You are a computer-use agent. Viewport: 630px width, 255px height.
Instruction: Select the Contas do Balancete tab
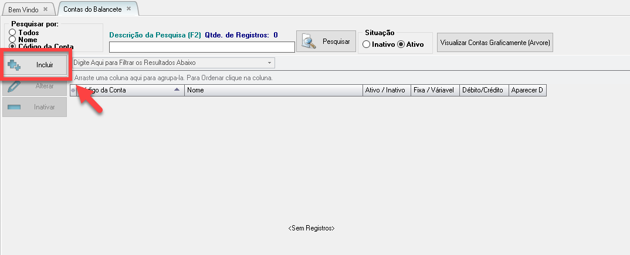coord(92,10)
